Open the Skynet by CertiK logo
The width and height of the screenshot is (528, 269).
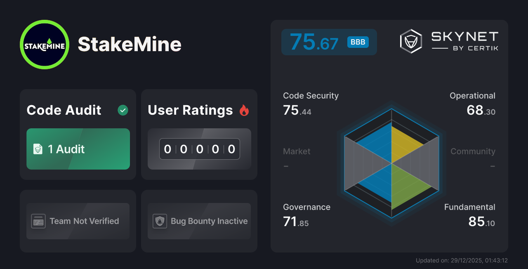click(x=450, y=40)
